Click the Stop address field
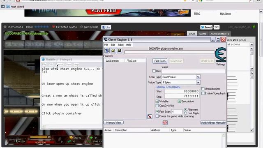The height and width of the screenshot is (148, 263). [x=182, y=96]
